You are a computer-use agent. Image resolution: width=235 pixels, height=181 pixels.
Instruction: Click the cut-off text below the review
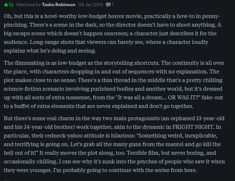[7, 180]
